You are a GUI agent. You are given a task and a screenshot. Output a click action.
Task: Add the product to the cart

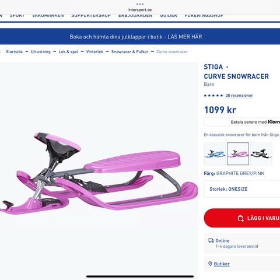242,218
